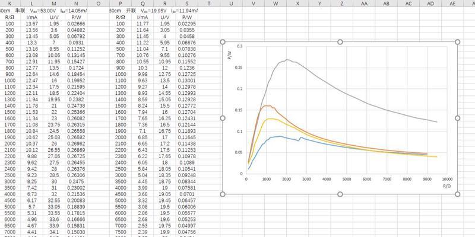The width and height of the screenshot is (475, 237).
Task: Select cell with power 0.2475
Action: coord(76,181)
